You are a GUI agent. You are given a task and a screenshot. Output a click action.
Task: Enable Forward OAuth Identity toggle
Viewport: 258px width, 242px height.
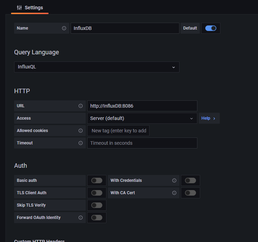click(97, 218)
